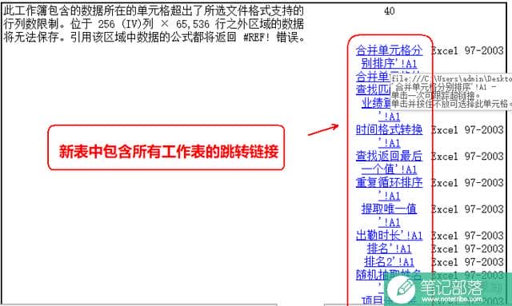Open the 合并单元格分别排序'!A1 hyperlink
The image size is (512, 306).
pyautogui.click(x=389, y=57)
